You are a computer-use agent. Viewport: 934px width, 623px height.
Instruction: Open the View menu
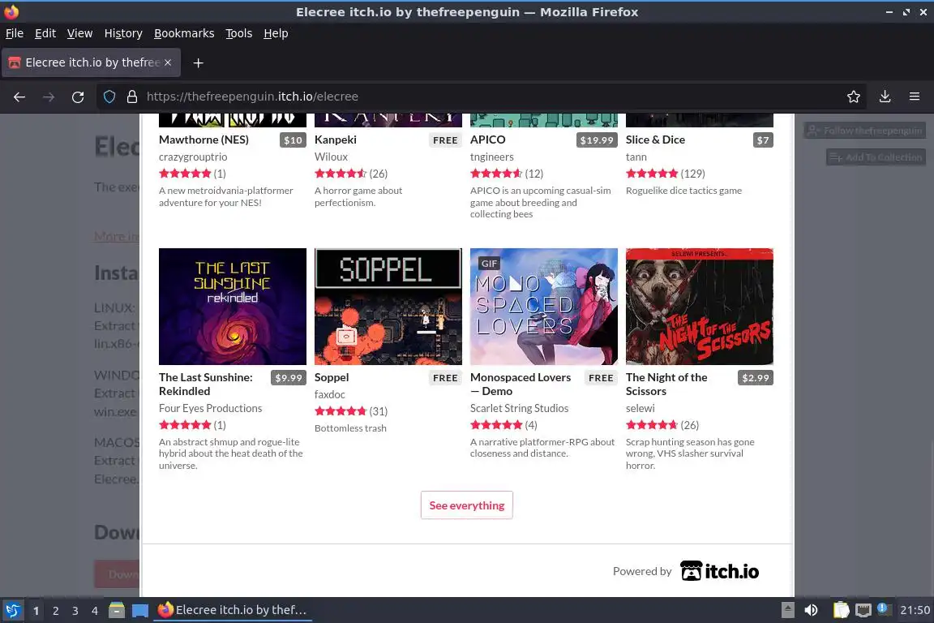[x=79, y=33]
